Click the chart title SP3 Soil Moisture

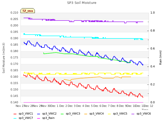pyautogui.click(x=82, y=3)
